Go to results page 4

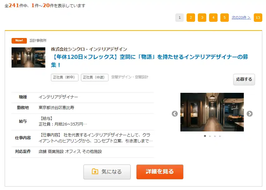(213, 18)
